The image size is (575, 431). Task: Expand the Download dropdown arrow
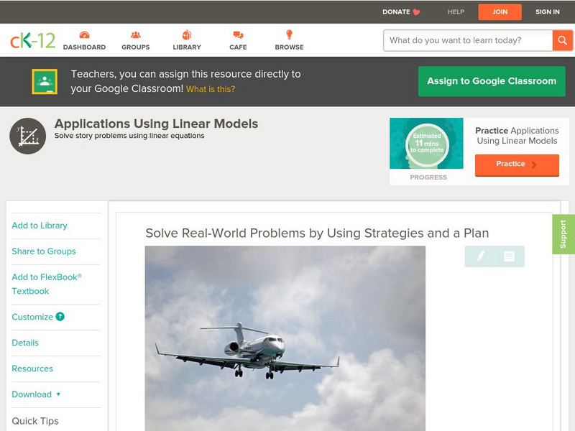[58, 394]
